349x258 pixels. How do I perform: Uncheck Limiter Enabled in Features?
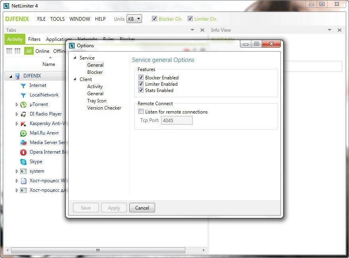(141, 84)
